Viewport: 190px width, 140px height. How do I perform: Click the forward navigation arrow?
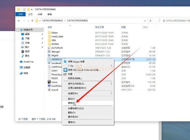point(24,21)
